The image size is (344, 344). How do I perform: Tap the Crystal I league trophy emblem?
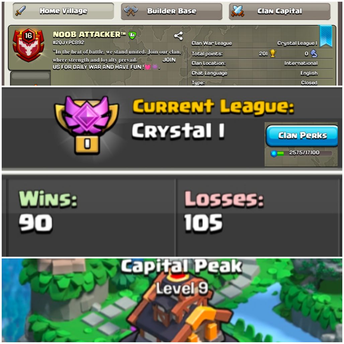87,124
